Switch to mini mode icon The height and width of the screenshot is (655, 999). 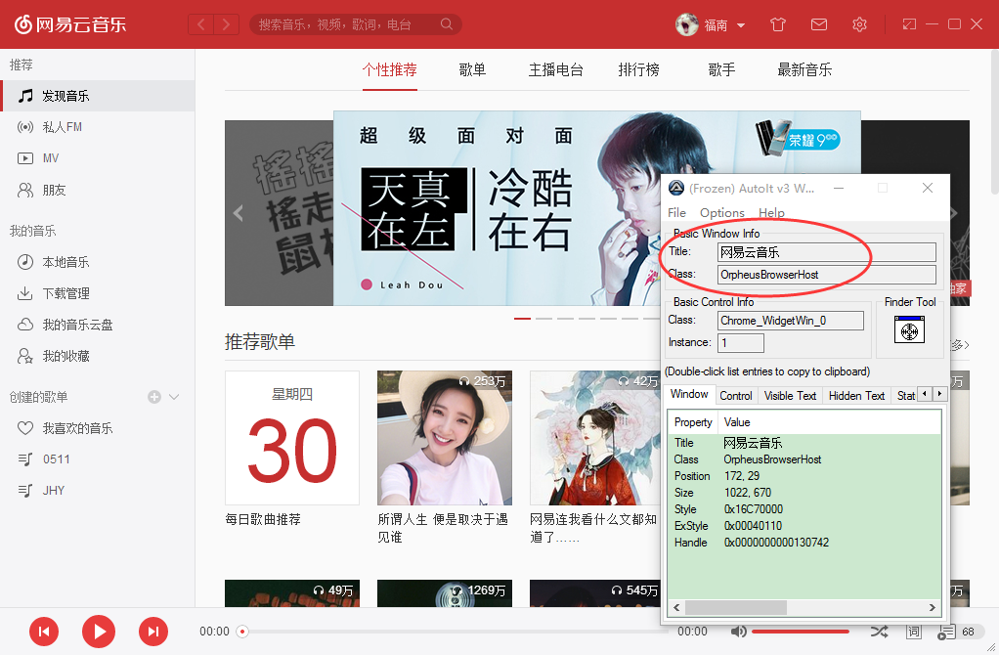909,24
